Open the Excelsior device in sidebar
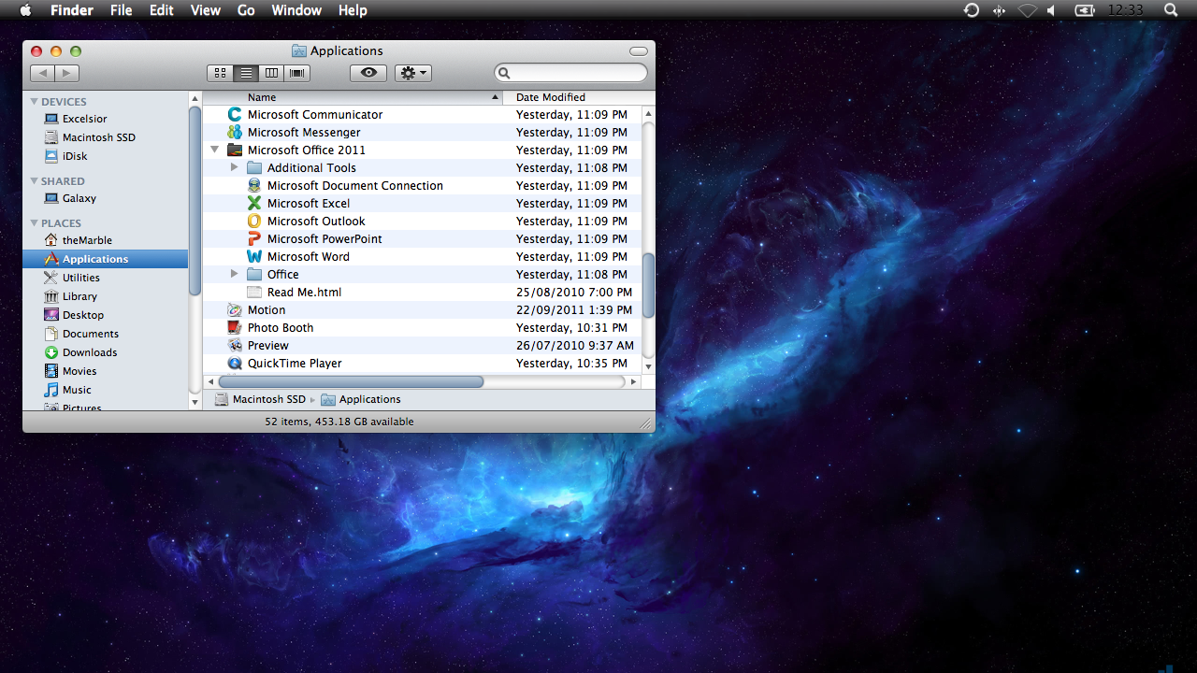The image size is (1197, 673). 84,119
